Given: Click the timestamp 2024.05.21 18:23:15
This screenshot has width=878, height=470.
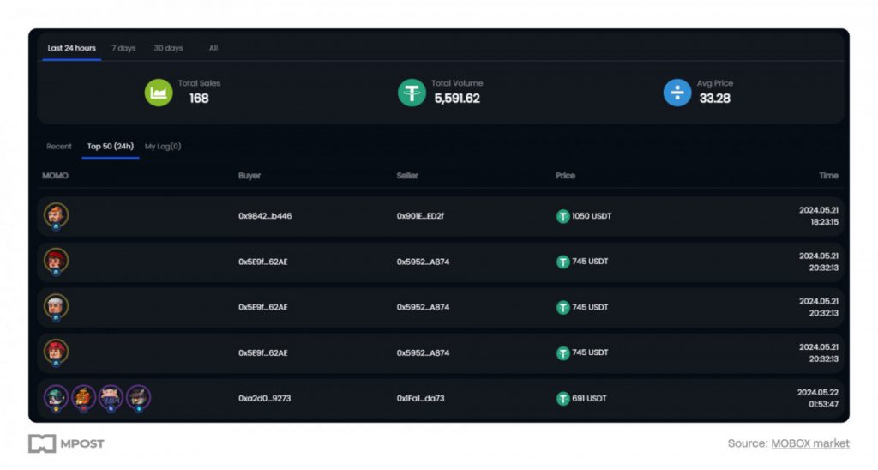Looking at the screenshot, I should coord(819,216).
